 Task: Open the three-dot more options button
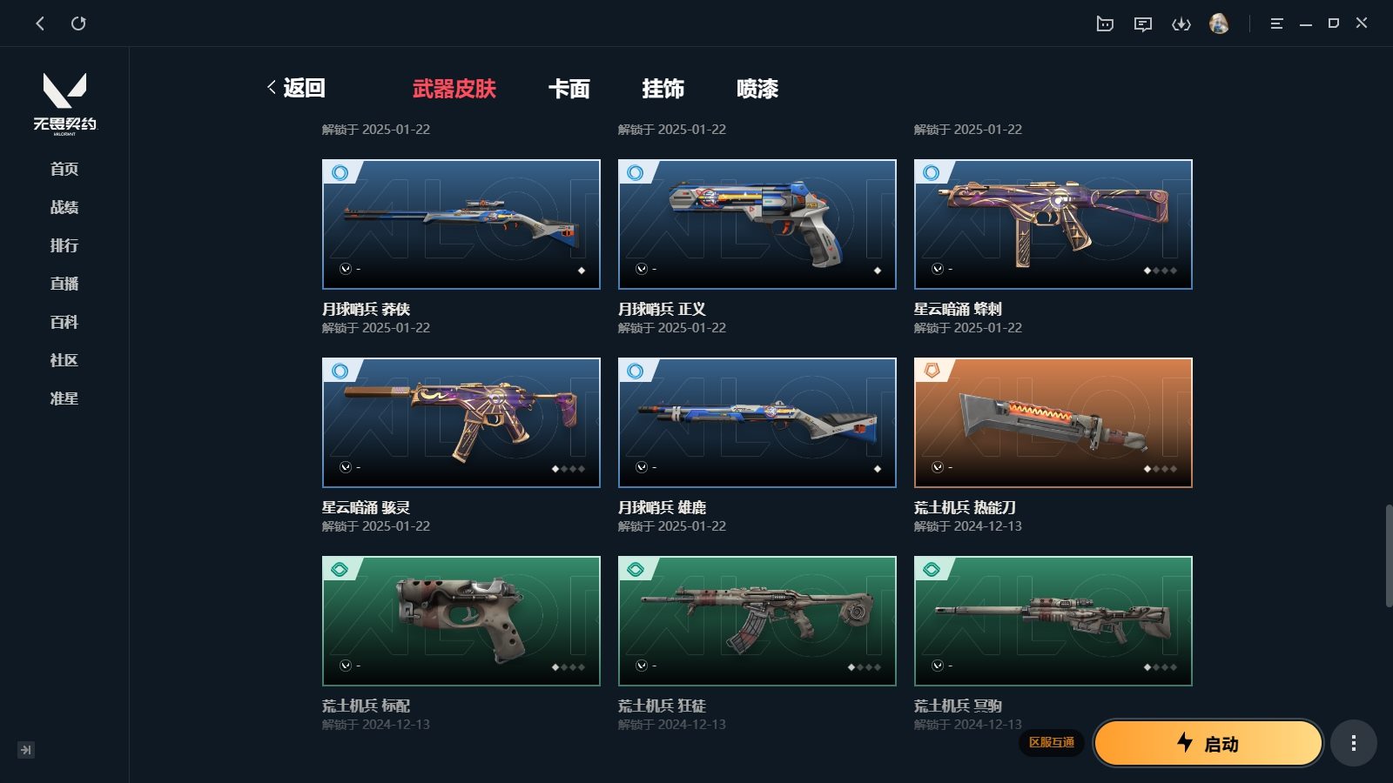1353,743
